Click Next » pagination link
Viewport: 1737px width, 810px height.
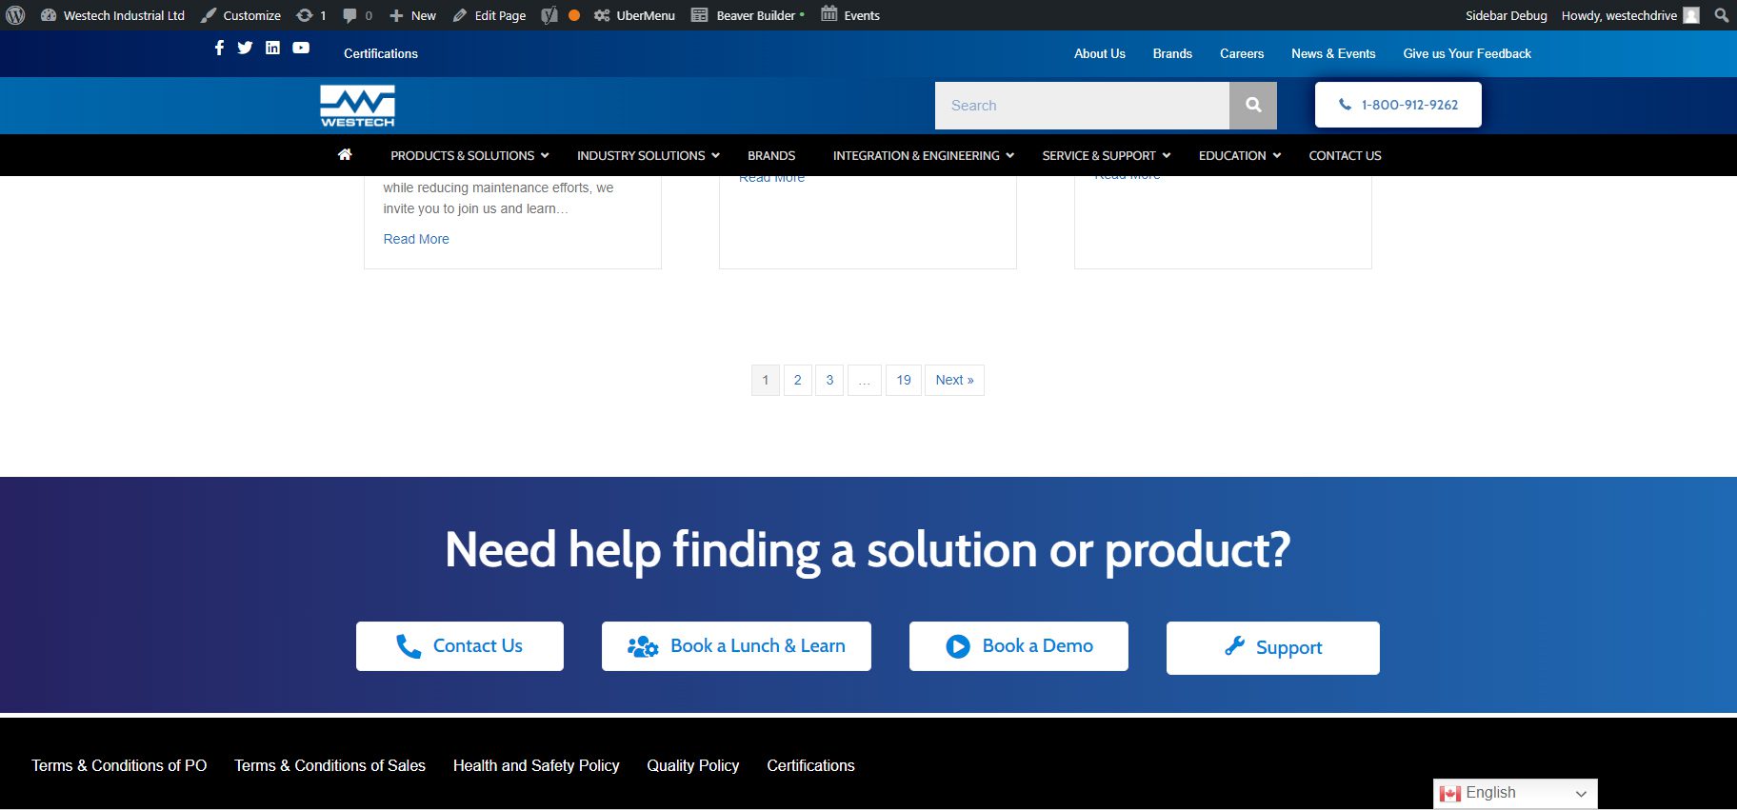point(954,380)
